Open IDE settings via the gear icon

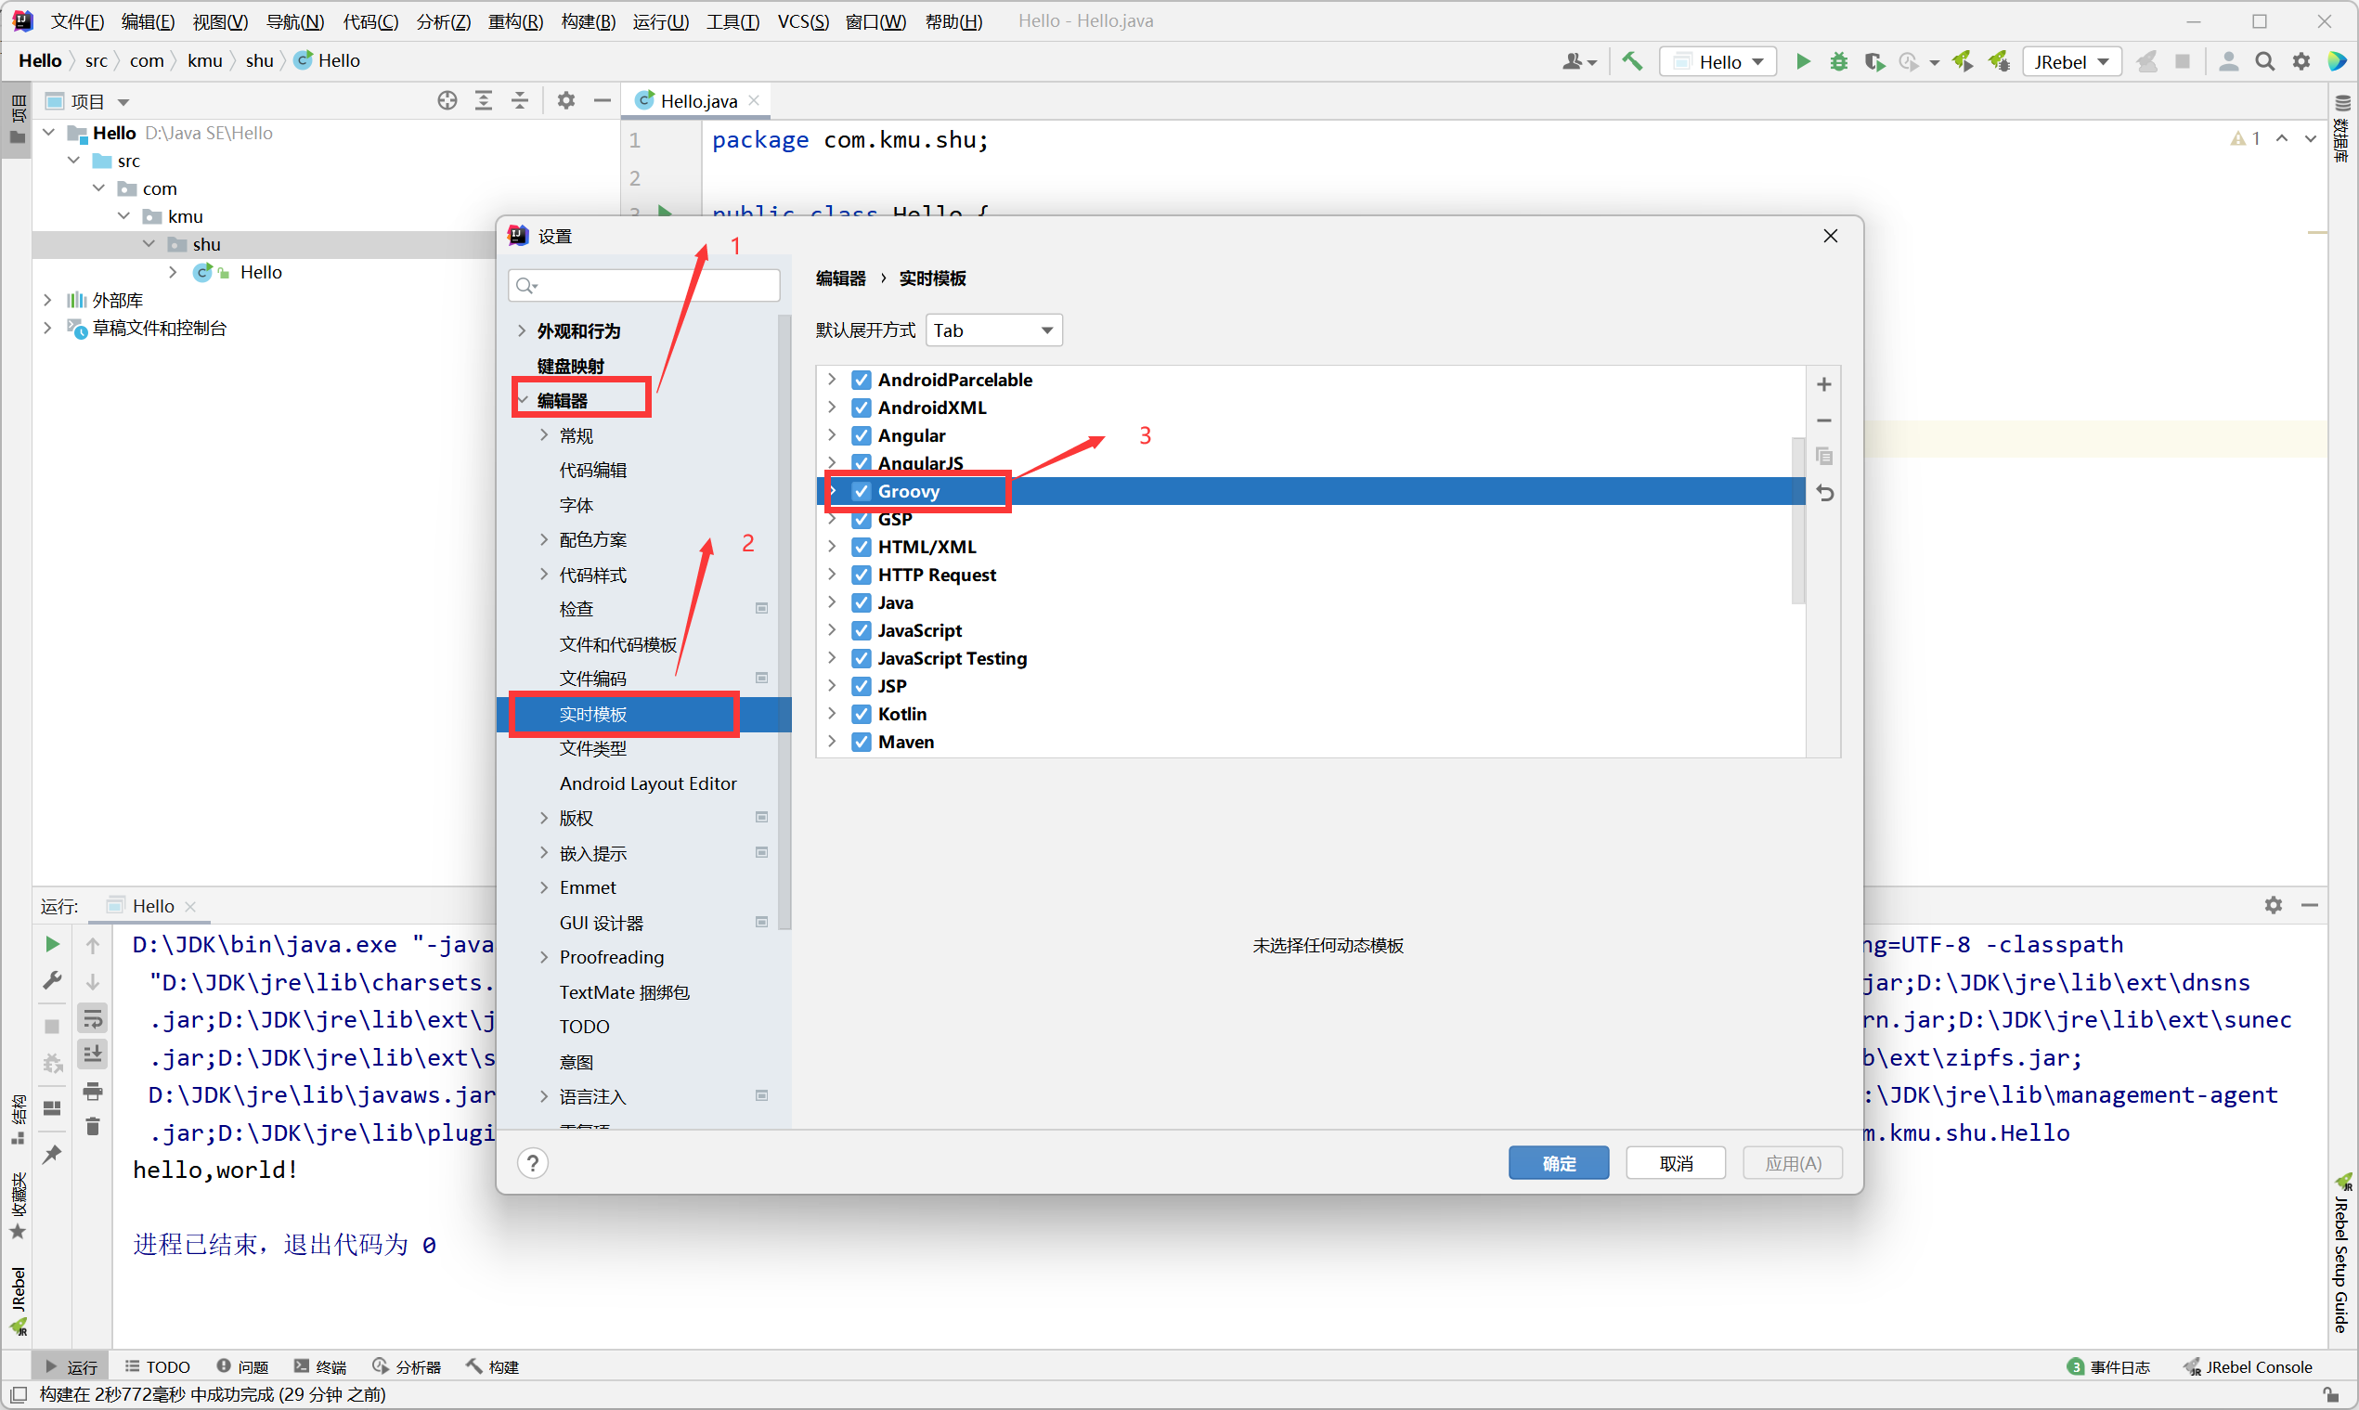[x=2301, y=61]
